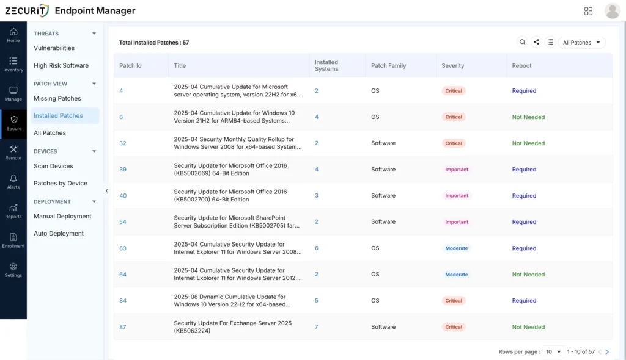This screenshot has height=360, width=626.
Task: Click installed systems count 7 for Exchange Server
Action: (316, 327)
